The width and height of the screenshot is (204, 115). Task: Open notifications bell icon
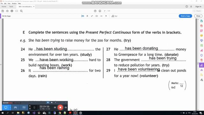pyautogui.click(x=191, y=6)
